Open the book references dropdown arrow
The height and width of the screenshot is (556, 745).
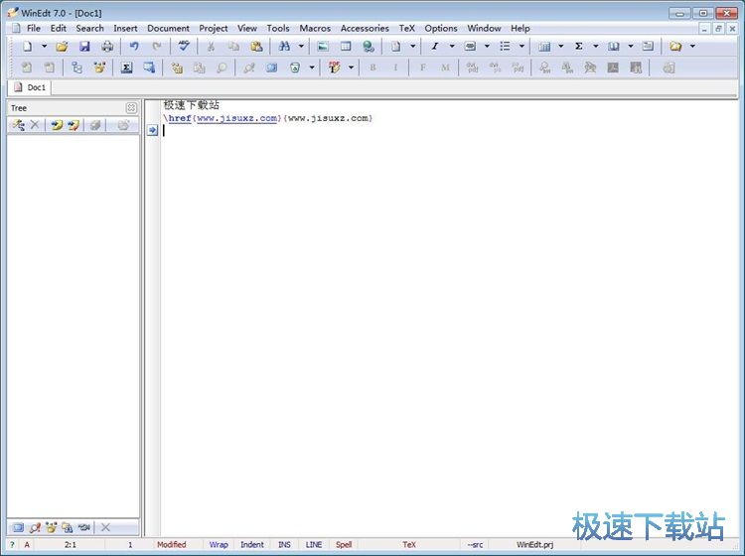click(631, 46)
